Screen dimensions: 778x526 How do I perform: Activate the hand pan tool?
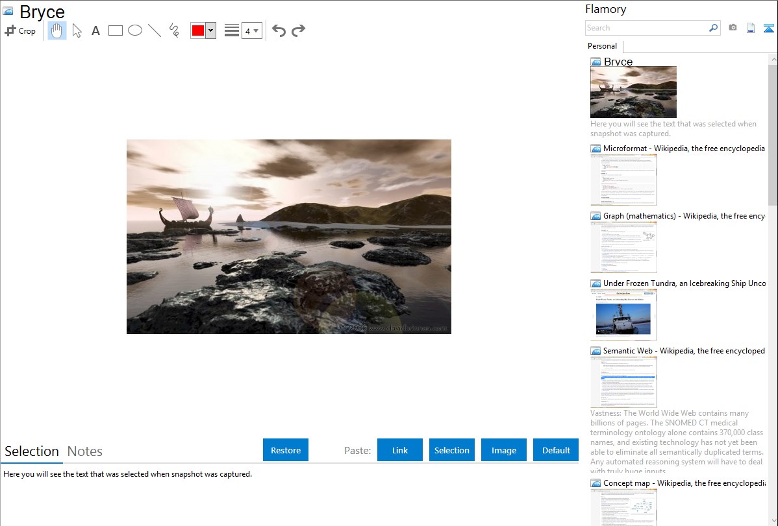(57, 30)
